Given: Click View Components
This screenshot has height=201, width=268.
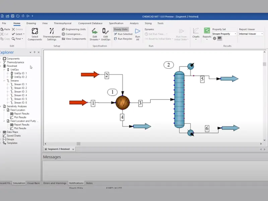Looking at the screenshot, I should click(74, 39).
